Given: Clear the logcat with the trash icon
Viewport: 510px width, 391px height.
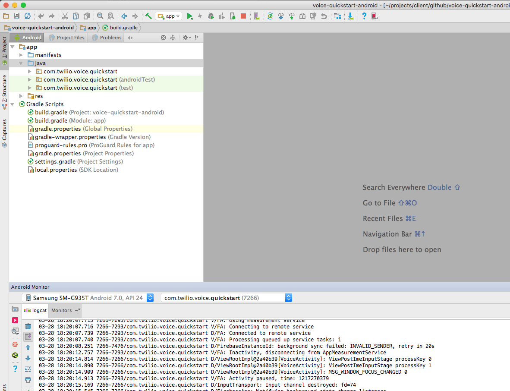Looking at the screenshot, I should coord(28,325).
